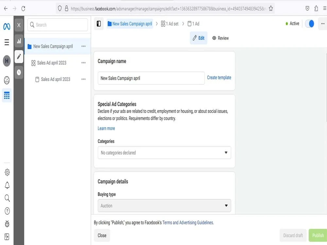Screen dimensions: 327x245
Task: Toggle the campaign Active switch off
Action: tap(309, 24)
